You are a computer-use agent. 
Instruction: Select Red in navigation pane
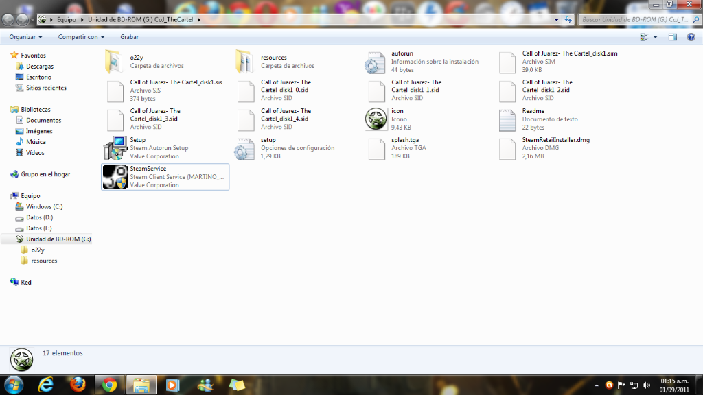26,282
